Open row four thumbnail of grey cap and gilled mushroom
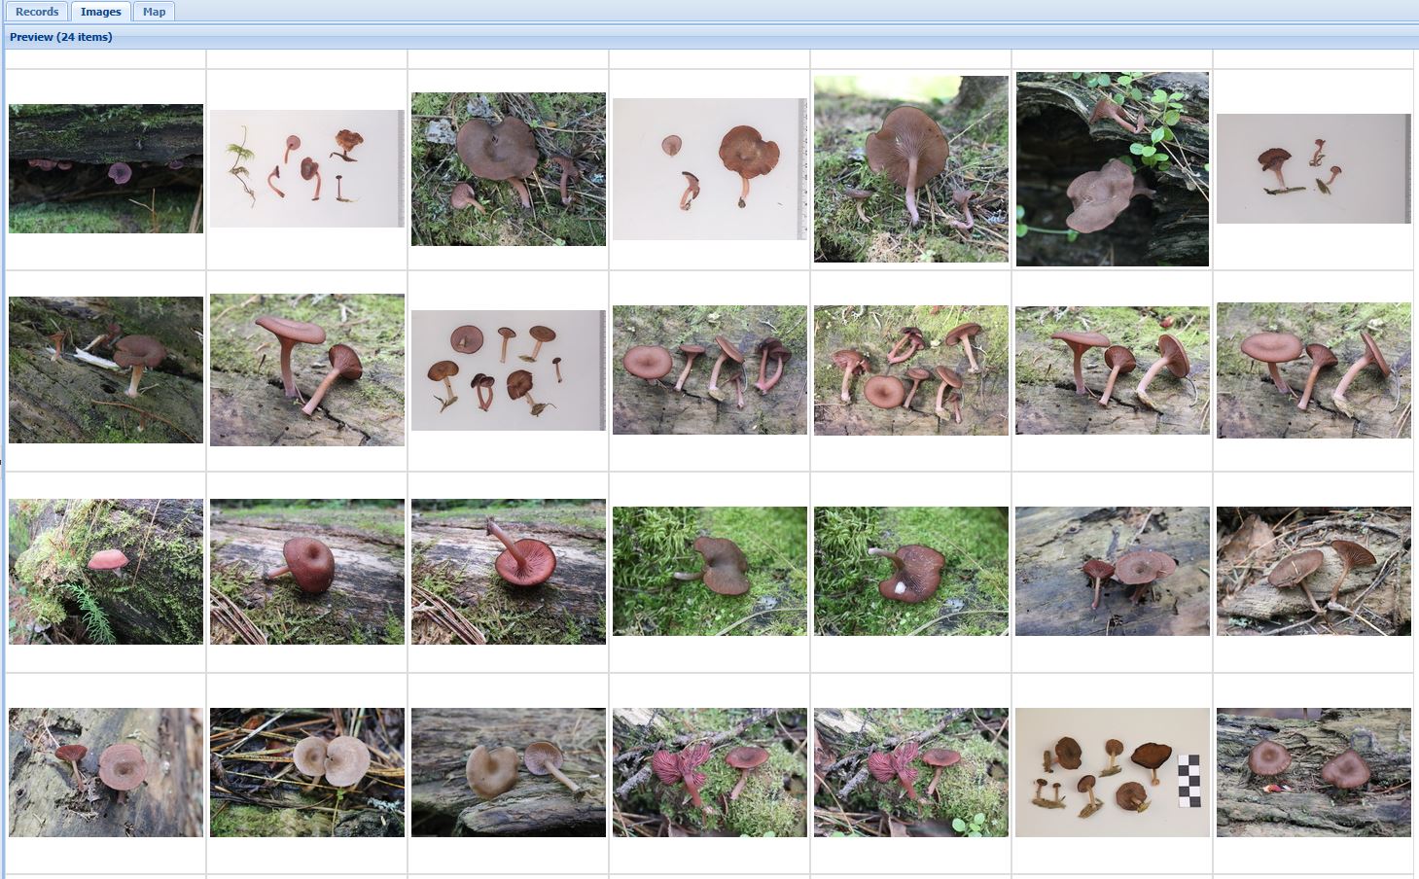1419x879 pixels. coord(509,772)
